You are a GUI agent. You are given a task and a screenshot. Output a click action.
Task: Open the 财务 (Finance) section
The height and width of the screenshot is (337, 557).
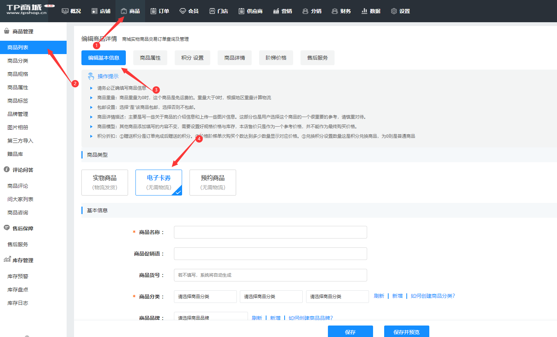tap(341, 11)
